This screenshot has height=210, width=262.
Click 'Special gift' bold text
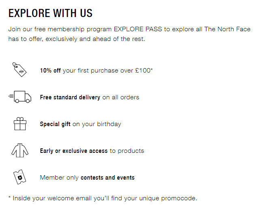(x=55, y=124)
